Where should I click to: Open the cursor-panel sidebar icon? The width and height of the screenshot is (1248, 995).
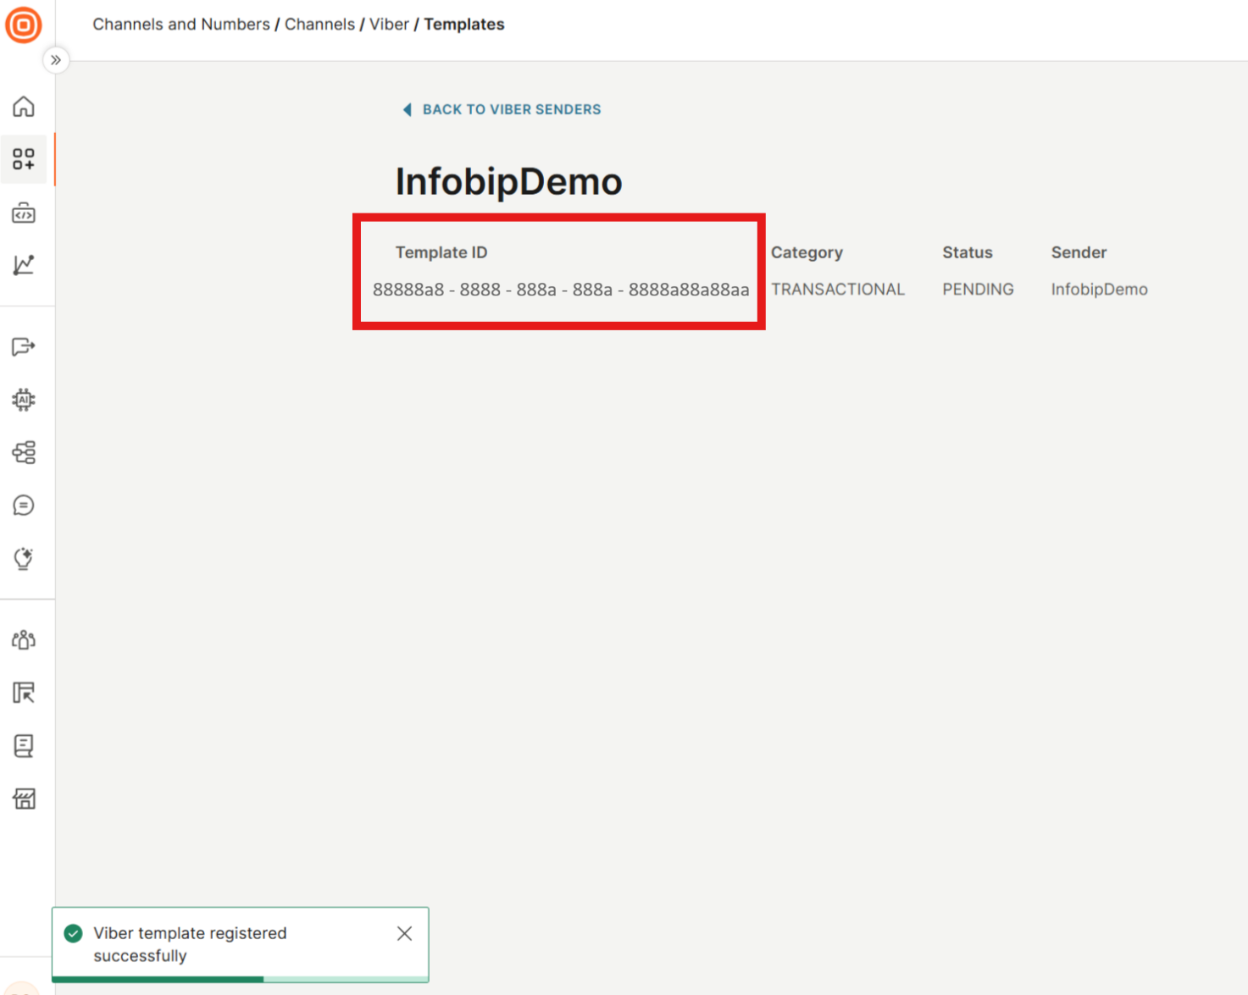coord(24,693)
